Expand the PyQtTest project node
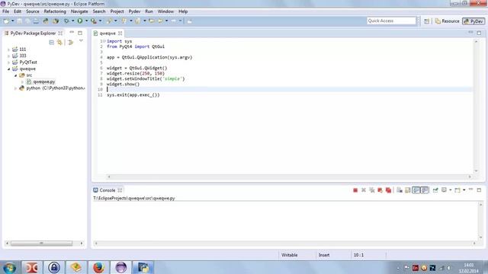The width and height of the screenshot is (488, 274). [x=8, y=62]
